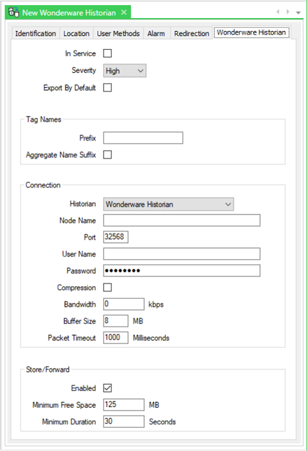Screen dimensions: 307x451
Task: Open the Severity dropdown
Action: 125,70
